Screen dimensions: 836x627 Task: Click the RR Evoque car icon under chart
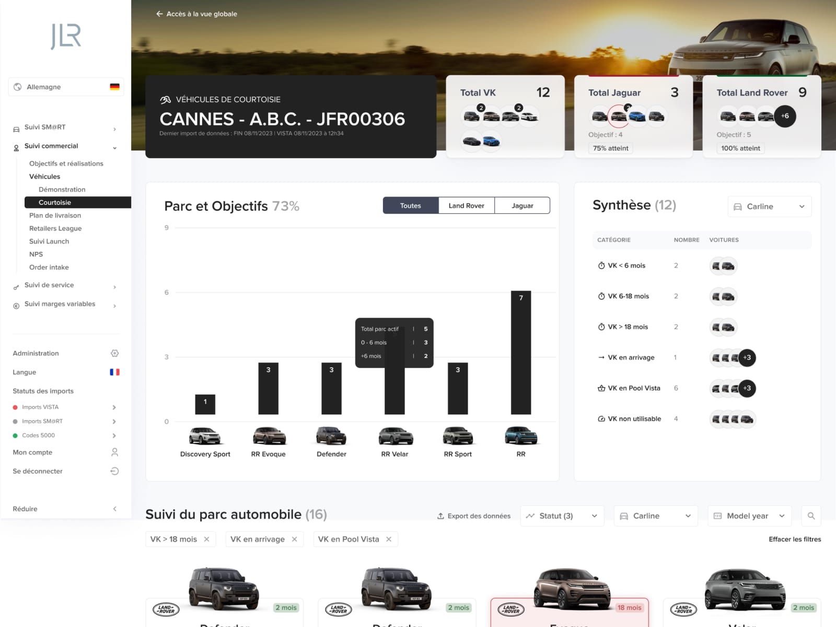click(269, 436)
